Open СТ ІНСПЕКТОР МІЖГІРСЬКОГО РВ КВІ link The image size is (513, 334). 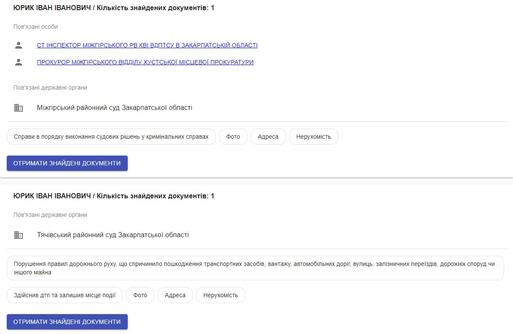pyautogui.click(x=147, y=45)
